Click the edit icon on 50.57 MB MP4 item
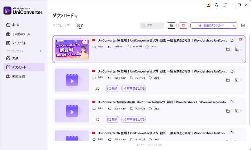 pyautogui.click(x=232, y=71)
